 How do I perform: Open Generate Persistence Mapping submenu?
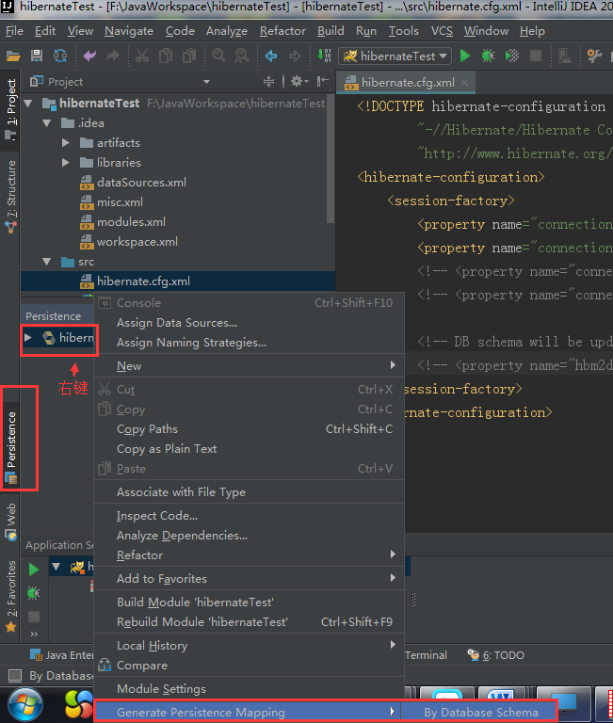tap(248, 713)
